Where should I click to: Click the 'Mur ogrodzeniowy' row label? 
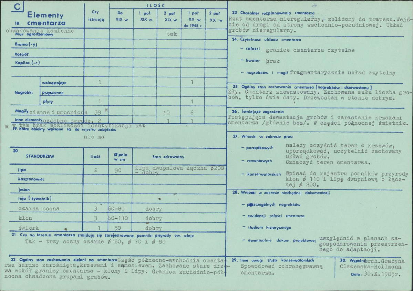[34, 34]
